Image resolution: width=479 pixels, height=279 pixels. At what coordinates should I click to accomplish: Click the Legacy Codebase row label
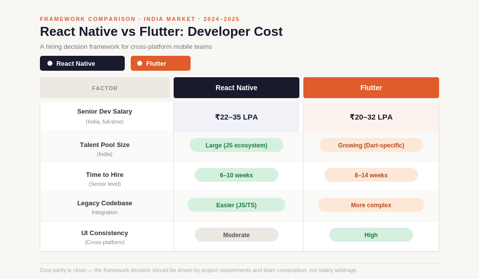pos(105,203)
